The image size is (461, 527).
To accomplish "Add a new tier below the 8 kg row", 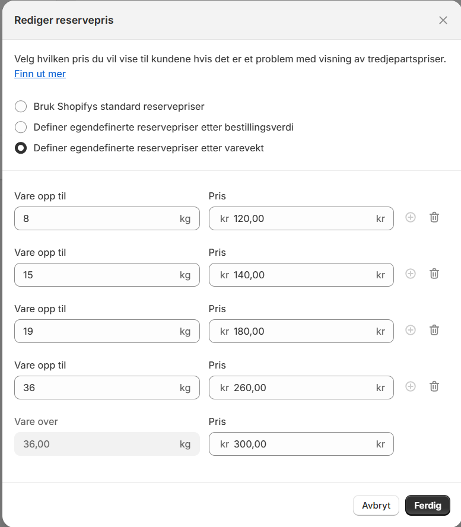I will point(411,217).
